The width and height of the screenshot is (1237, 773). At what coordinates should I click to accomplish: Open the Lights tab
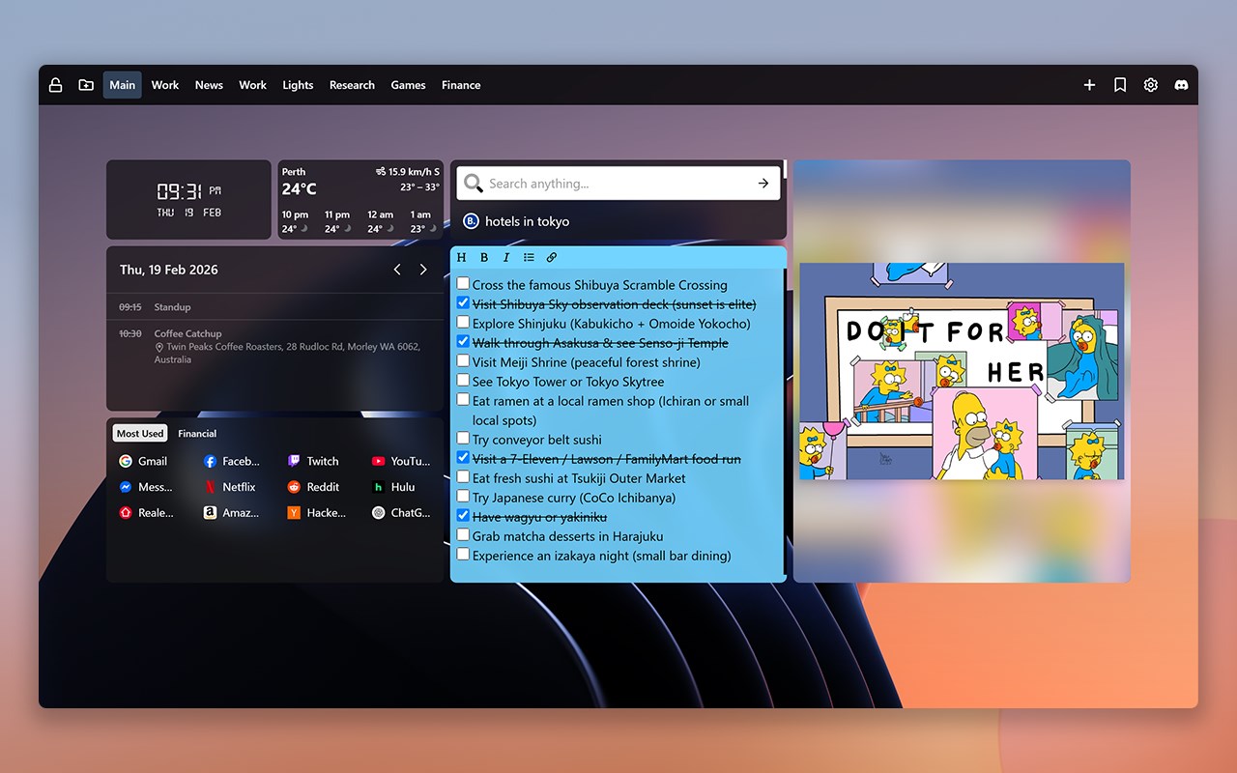pyautogui.click(x=298, y=85)
